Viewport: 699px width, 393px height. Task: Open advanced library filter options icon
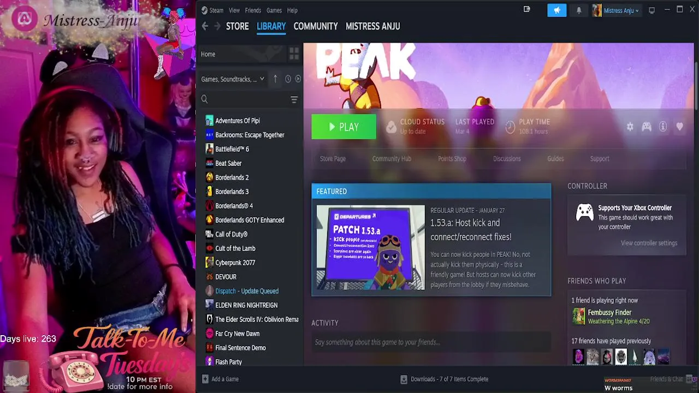tap(294, 99)
